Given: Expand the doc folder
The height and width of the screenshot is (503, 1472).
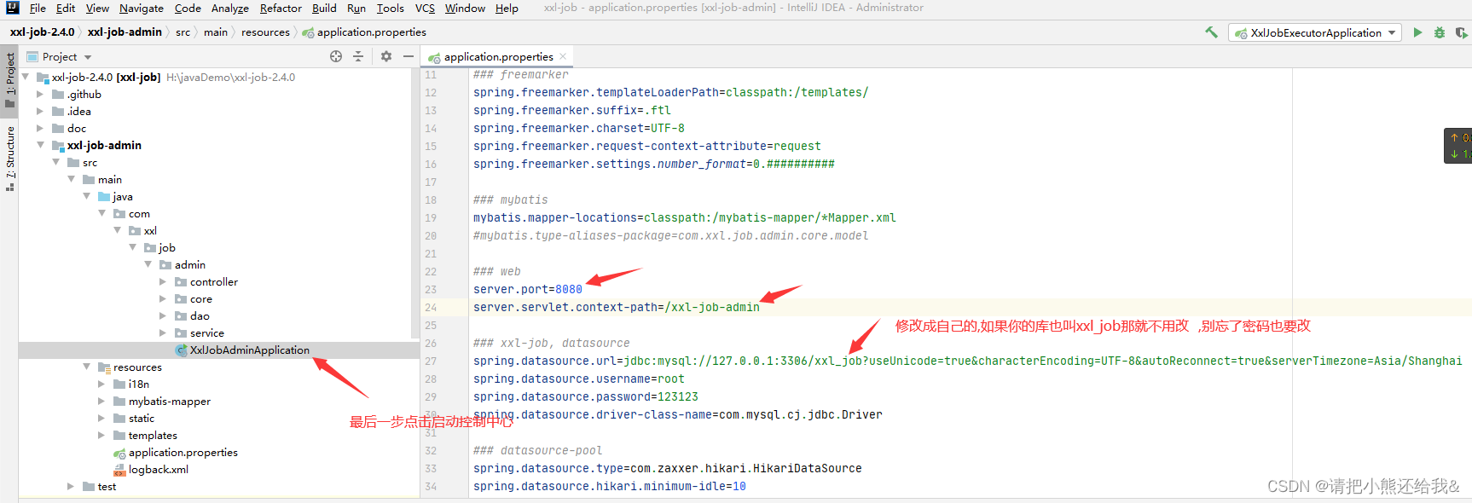Looking at the screenshot, I should 40,128.
